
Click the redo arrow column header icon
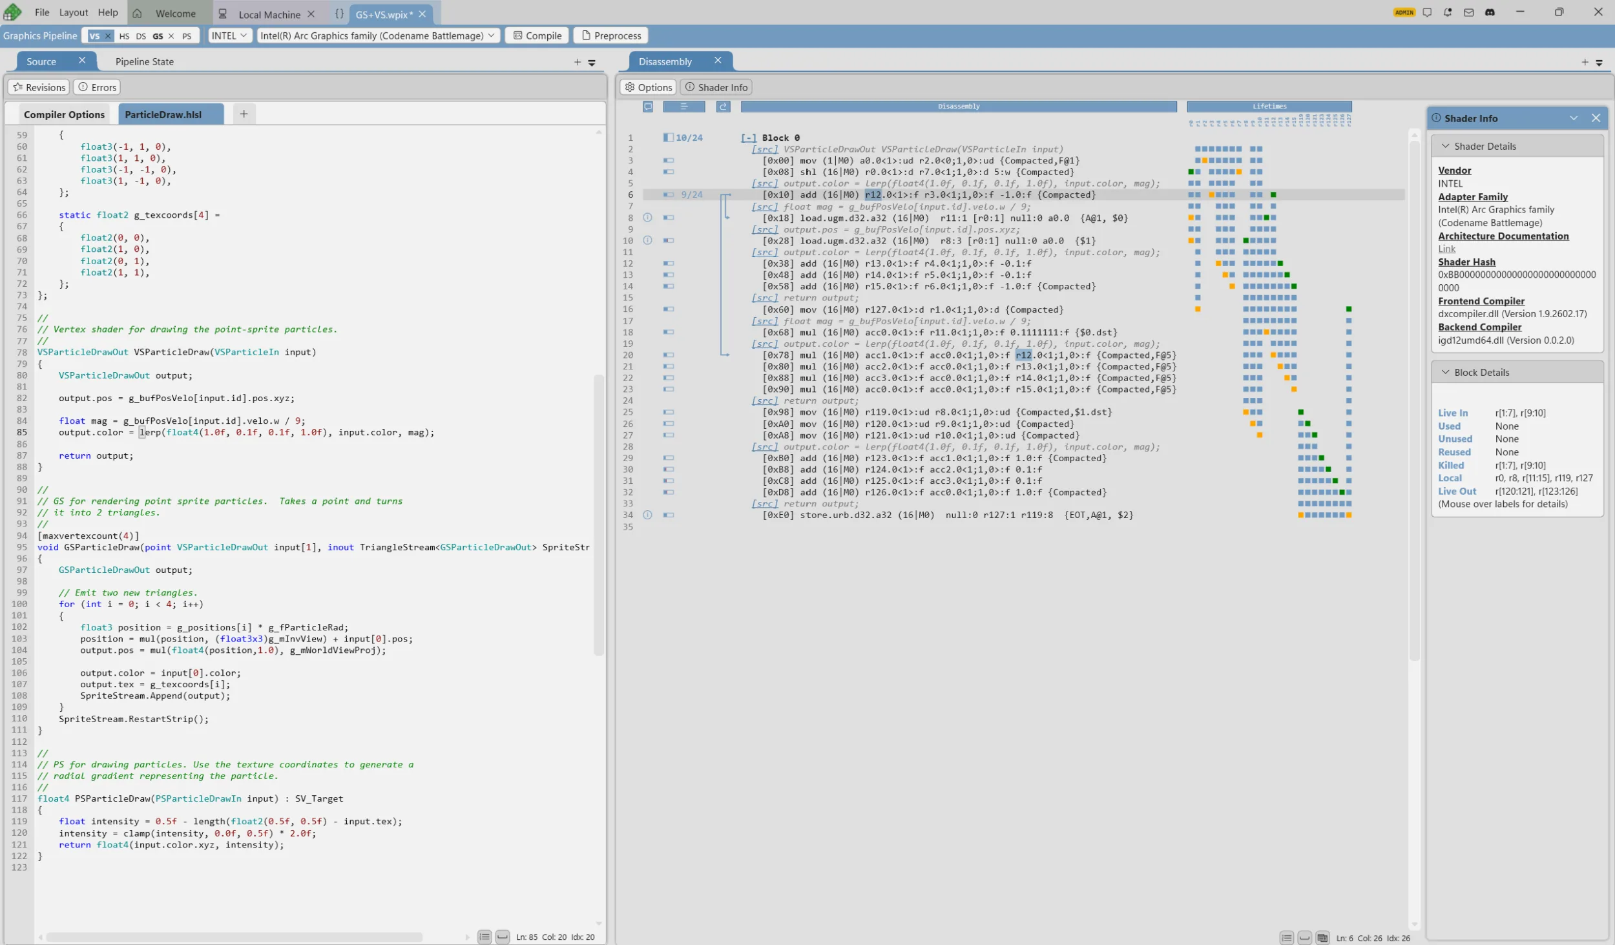(723, 107)
